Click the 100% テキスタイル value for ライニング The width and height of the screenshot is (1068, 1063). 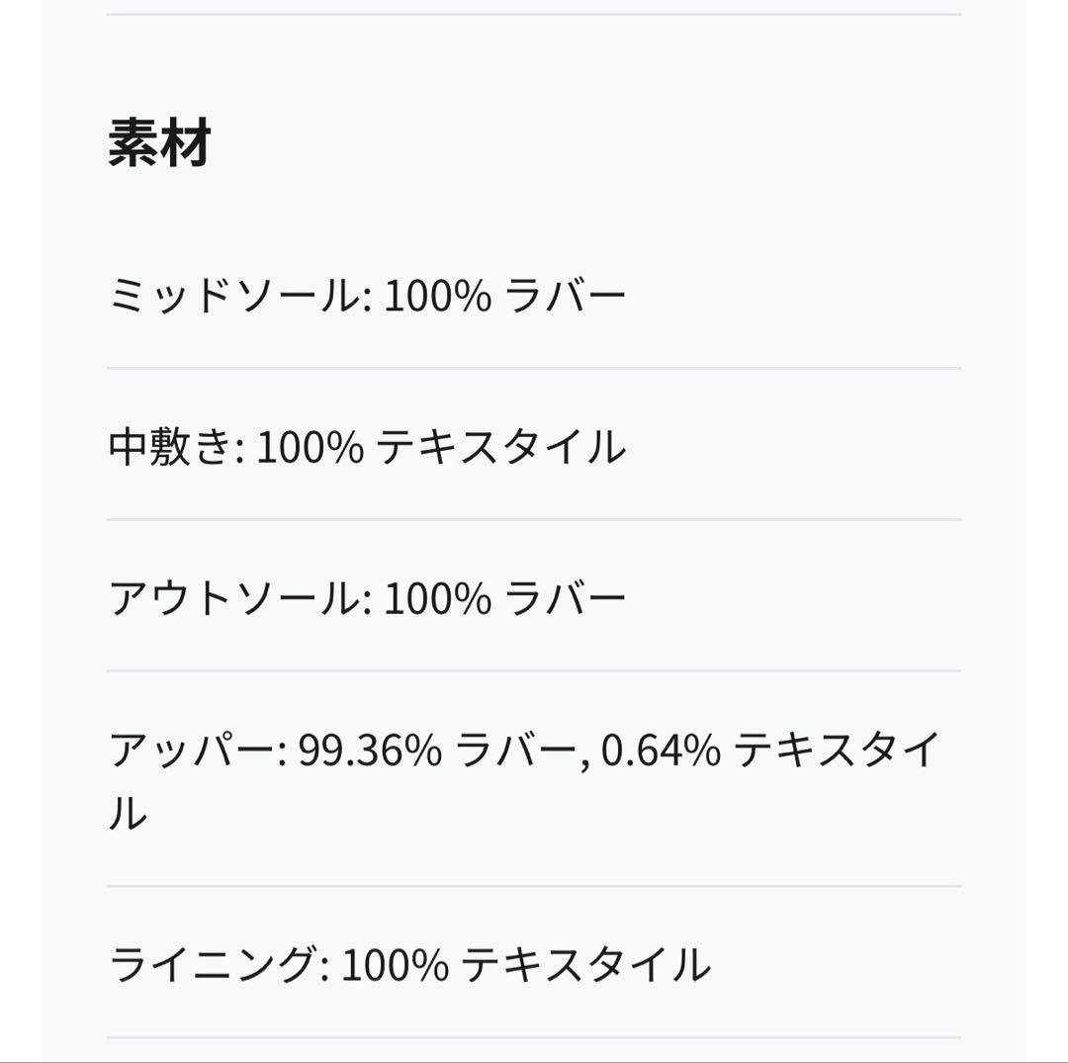tap(525, 965)
